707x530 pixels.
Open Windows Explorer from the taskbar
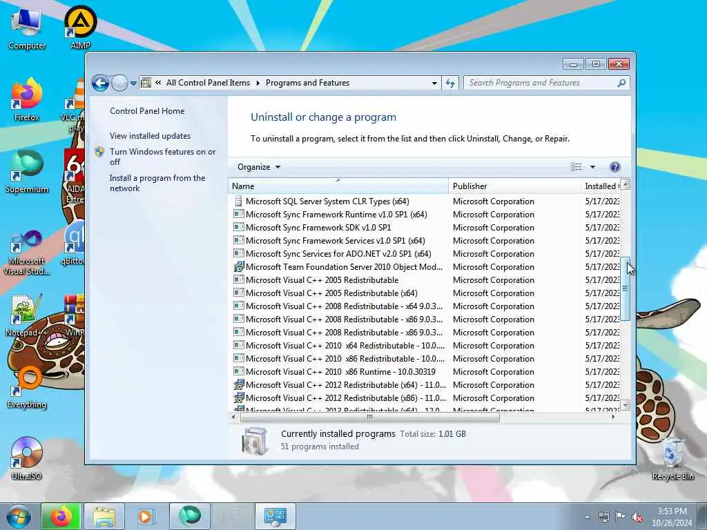(104, 516)
